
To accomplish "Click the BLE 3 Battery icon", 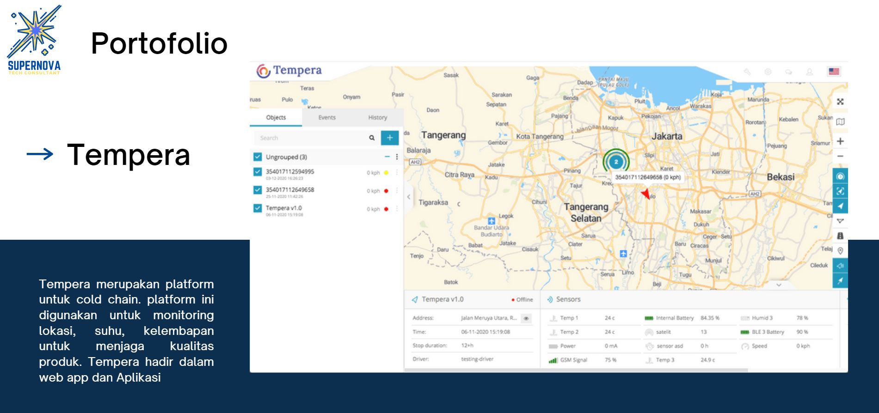I will point(745,332).
